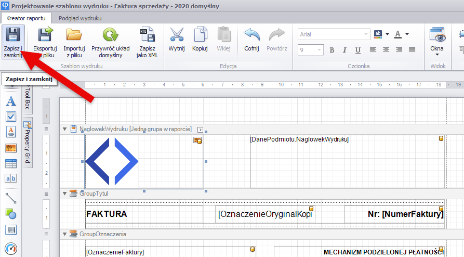The image size is (464, 257).
Task: Select the Picture Box tool in toolbox
Action: click(x=11, y=148)
